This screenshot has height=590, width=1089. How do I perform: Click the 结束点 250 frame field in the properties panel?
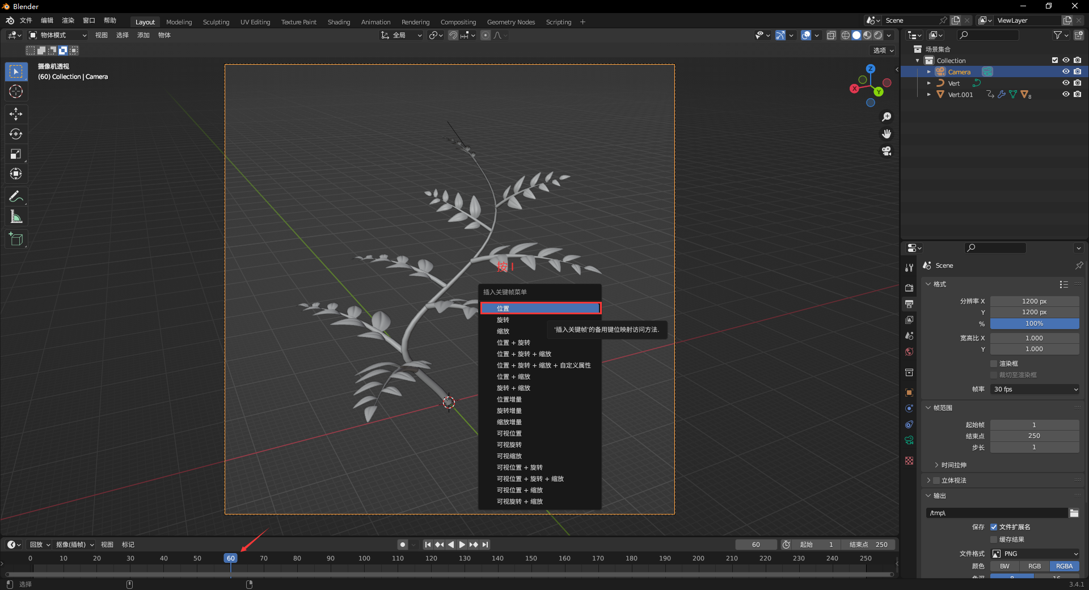[x=1034, y=436]
